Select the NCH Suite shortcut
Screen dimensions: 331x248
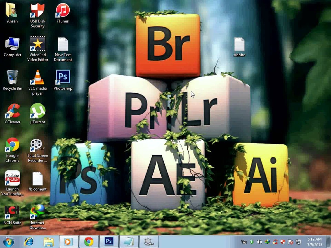tap(12, 215)
